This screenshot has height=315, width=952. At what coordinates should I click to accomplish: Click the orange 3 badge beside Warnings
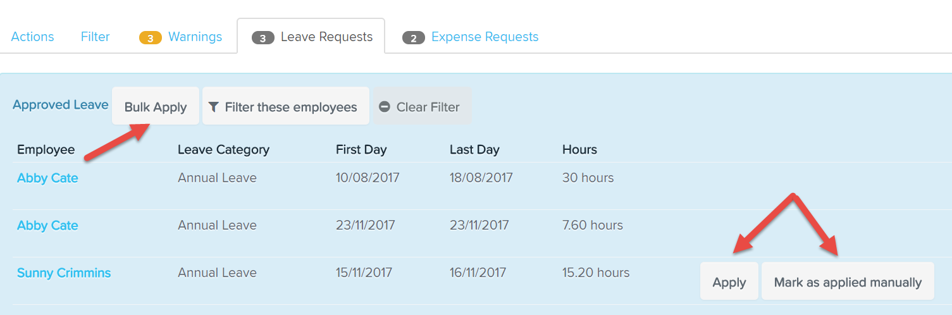(x=151, y=38)
